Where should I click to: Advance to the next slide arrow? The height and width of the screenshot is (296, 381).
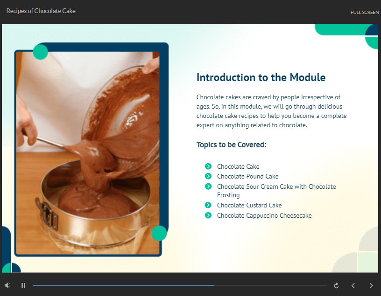pyautogui.click(x=371, y=285)
